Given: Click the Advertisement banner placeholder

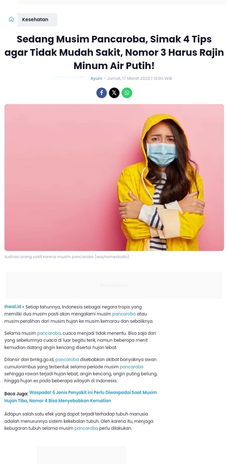Looking at the screenshot, I should point(114,285).
